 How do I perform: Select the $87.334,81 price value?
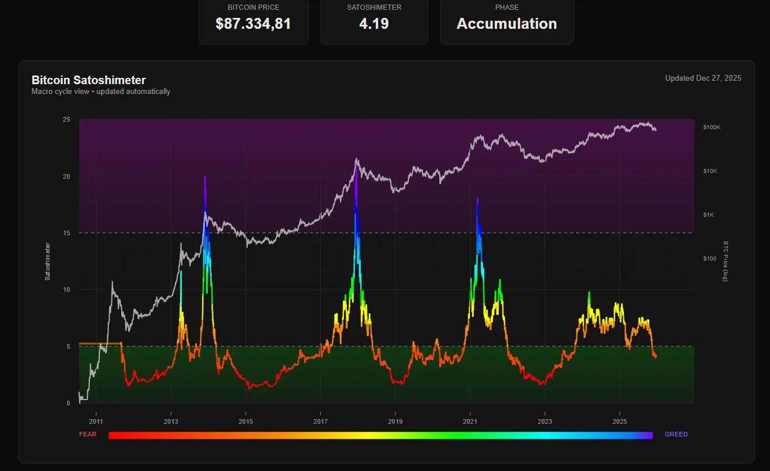point(253,24)
